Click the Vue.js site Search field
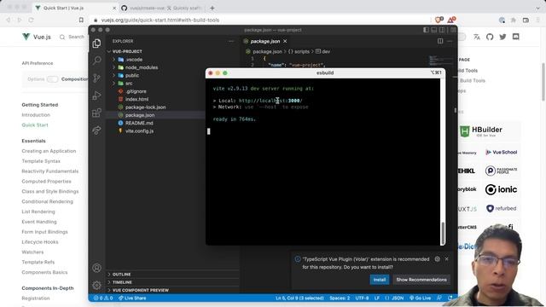 (72, 37)
